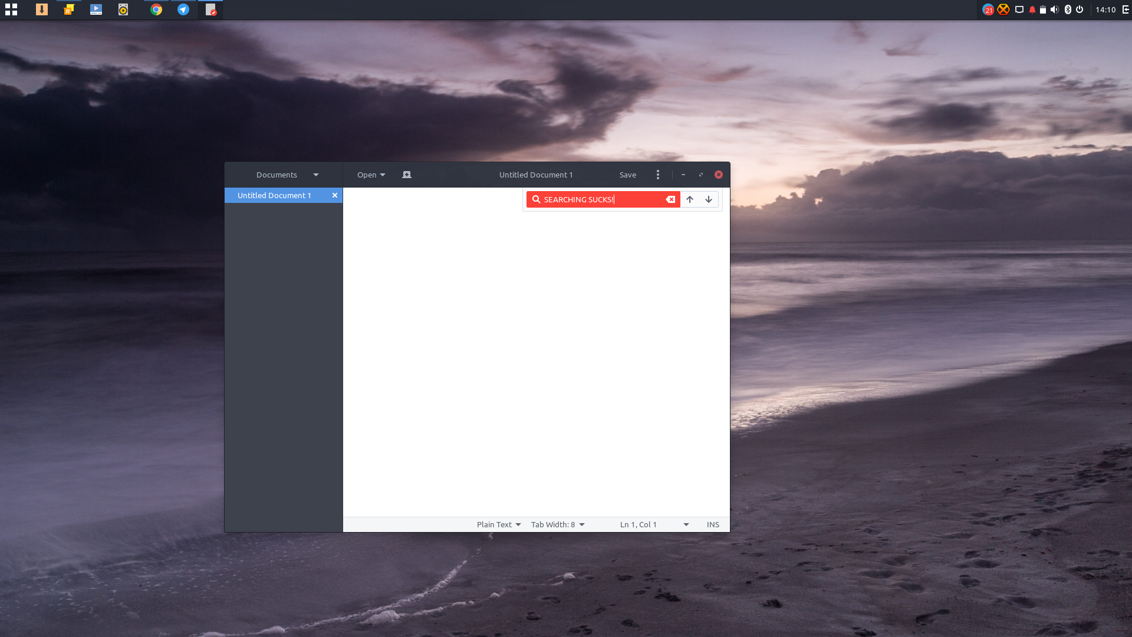Open Telegram from the panel
The height and width of the screenshot is (637, 1132).
click(183, 9)
